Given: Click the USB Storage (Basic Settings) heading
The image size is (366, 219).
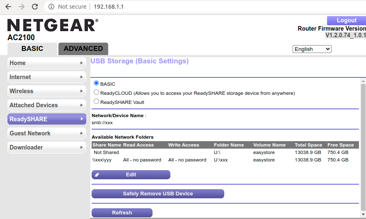Looking at the screenshot, I should pos(139,61).
